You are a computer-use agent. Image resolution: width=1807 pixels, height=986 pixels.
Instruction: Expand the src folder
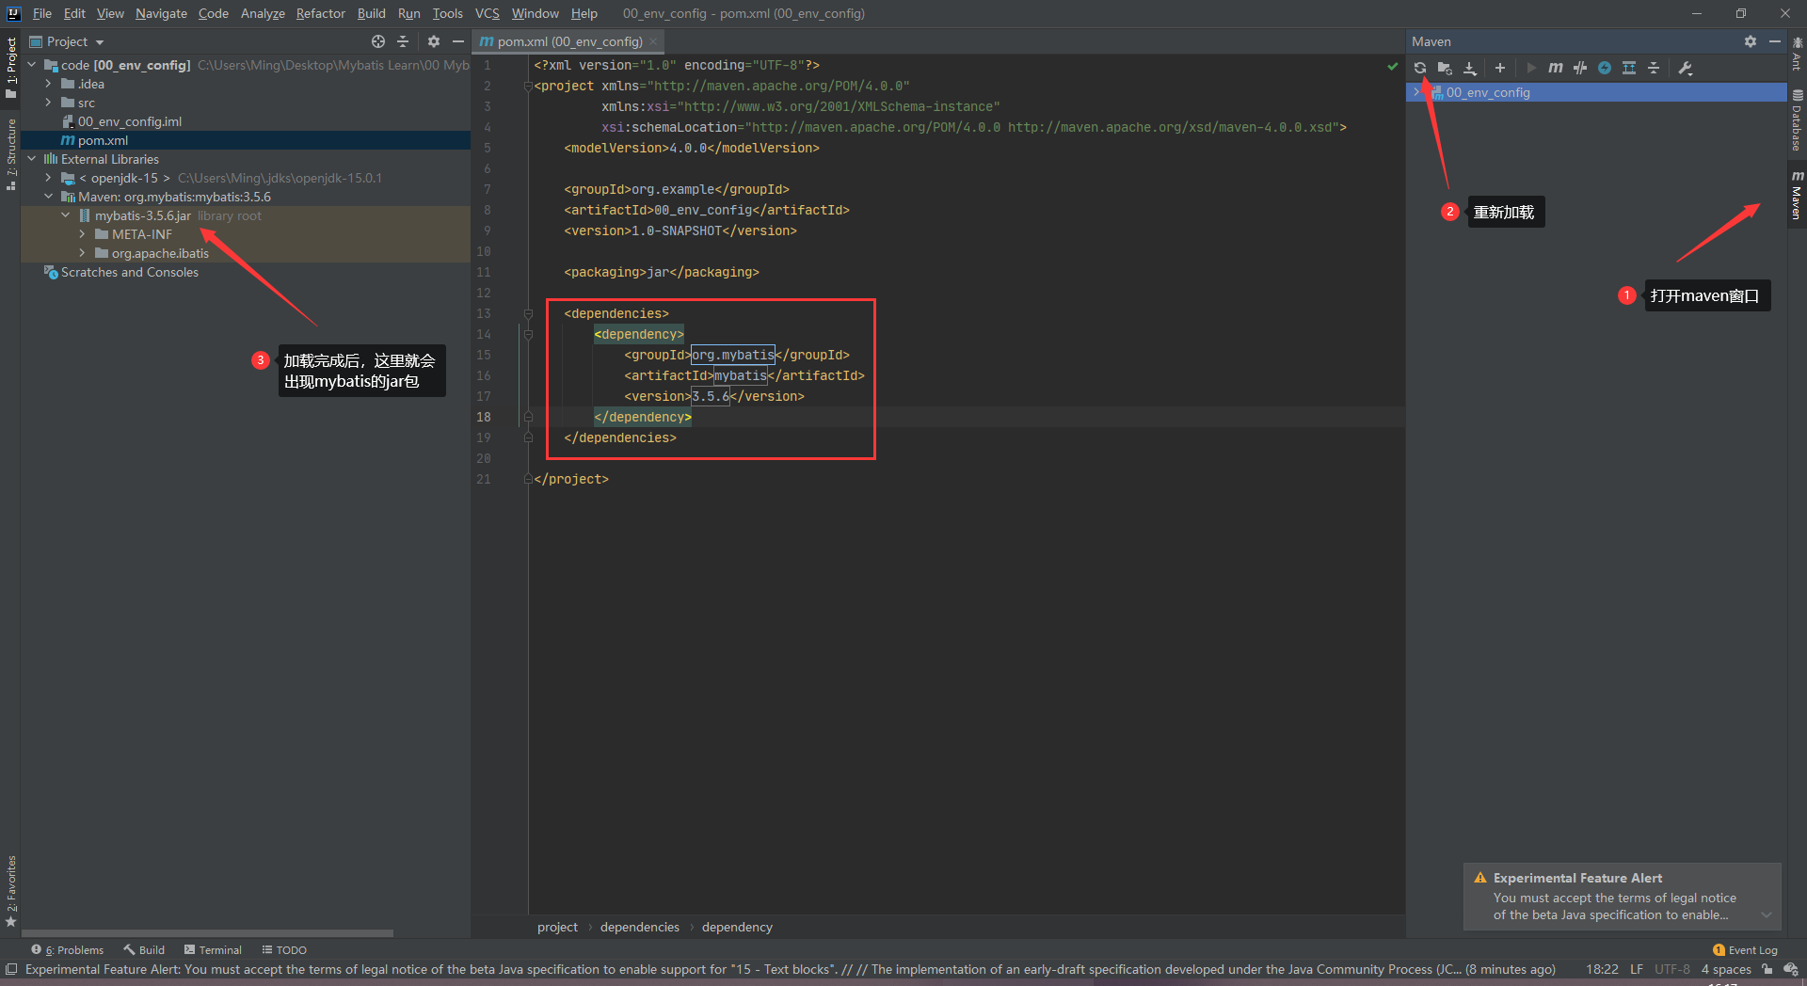click(x=49, y=103)
